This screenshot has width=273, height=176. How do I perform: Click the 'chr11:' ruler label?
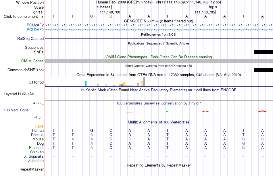pos(39,12)
